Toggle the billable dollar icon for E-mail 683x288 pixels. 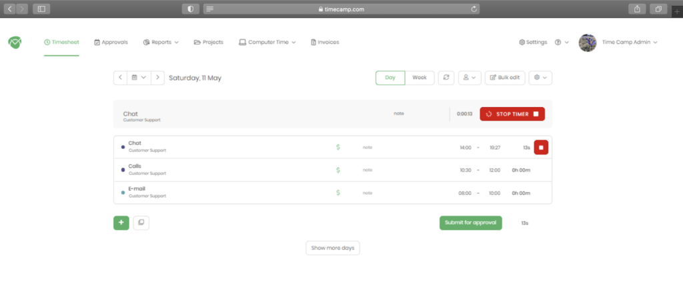pyautogui.click(x=338, y=192)
